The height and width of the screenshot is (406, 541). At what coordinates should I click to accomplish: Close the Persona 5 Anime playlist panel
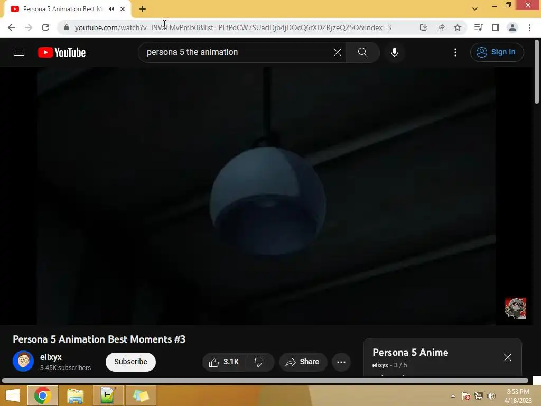click(x=508, y=357)
